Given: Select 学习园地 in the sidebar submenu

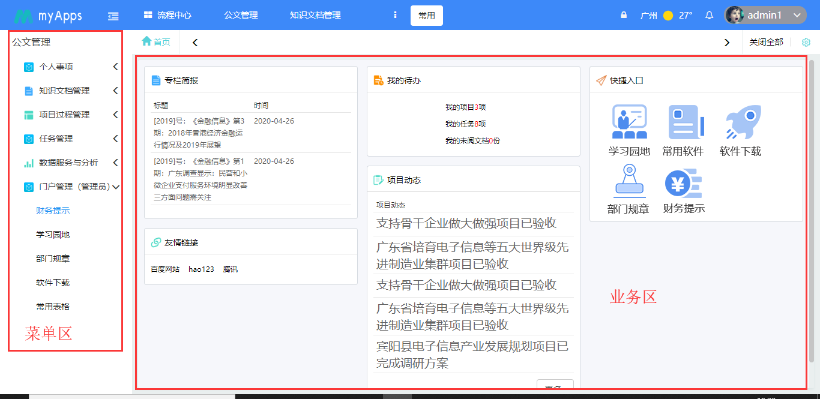Looking at the screenshot, I should tap(53, 235).
